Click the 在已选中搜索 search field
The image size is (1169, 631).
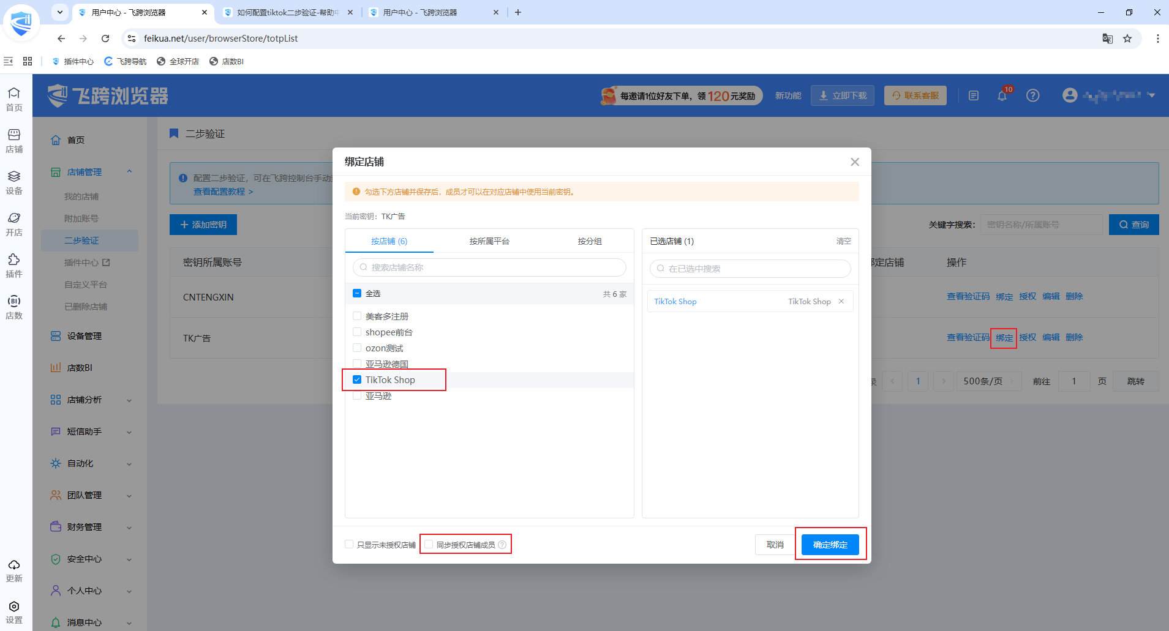(750, 269)
